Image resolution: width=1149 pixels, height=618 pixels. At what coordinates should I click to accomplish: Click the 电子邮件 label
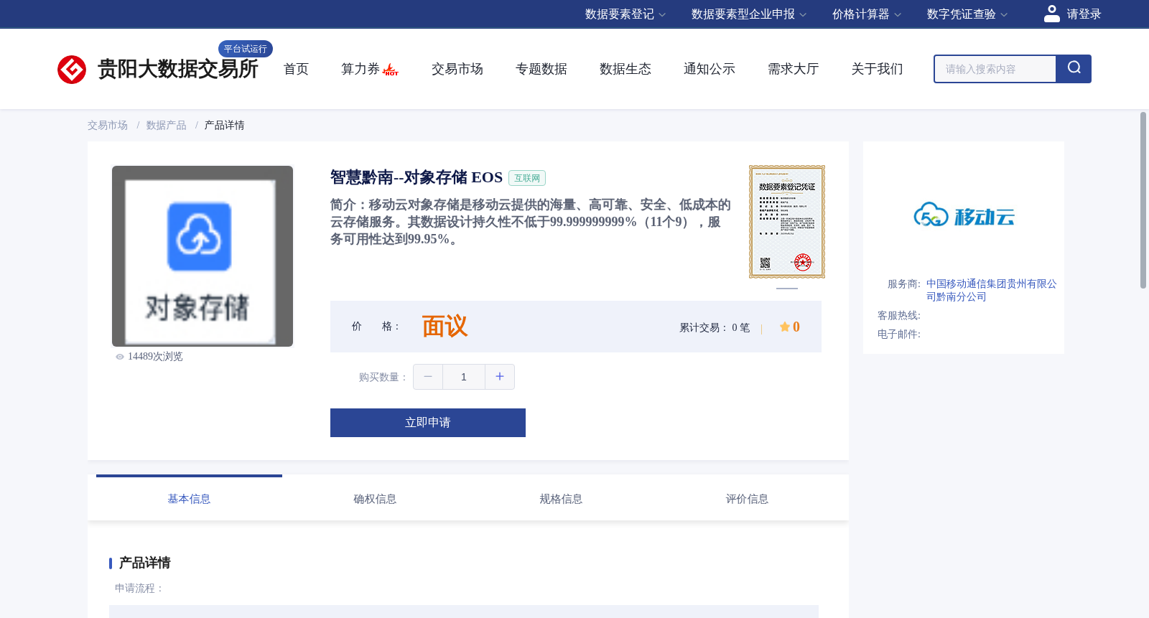pos(899,334)
